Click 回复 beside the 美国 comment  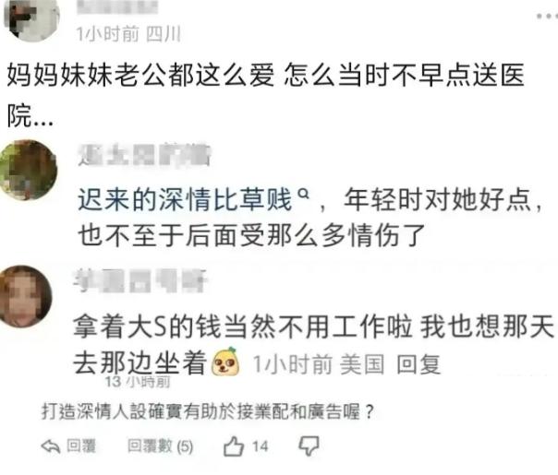click(x=418, y=364)
